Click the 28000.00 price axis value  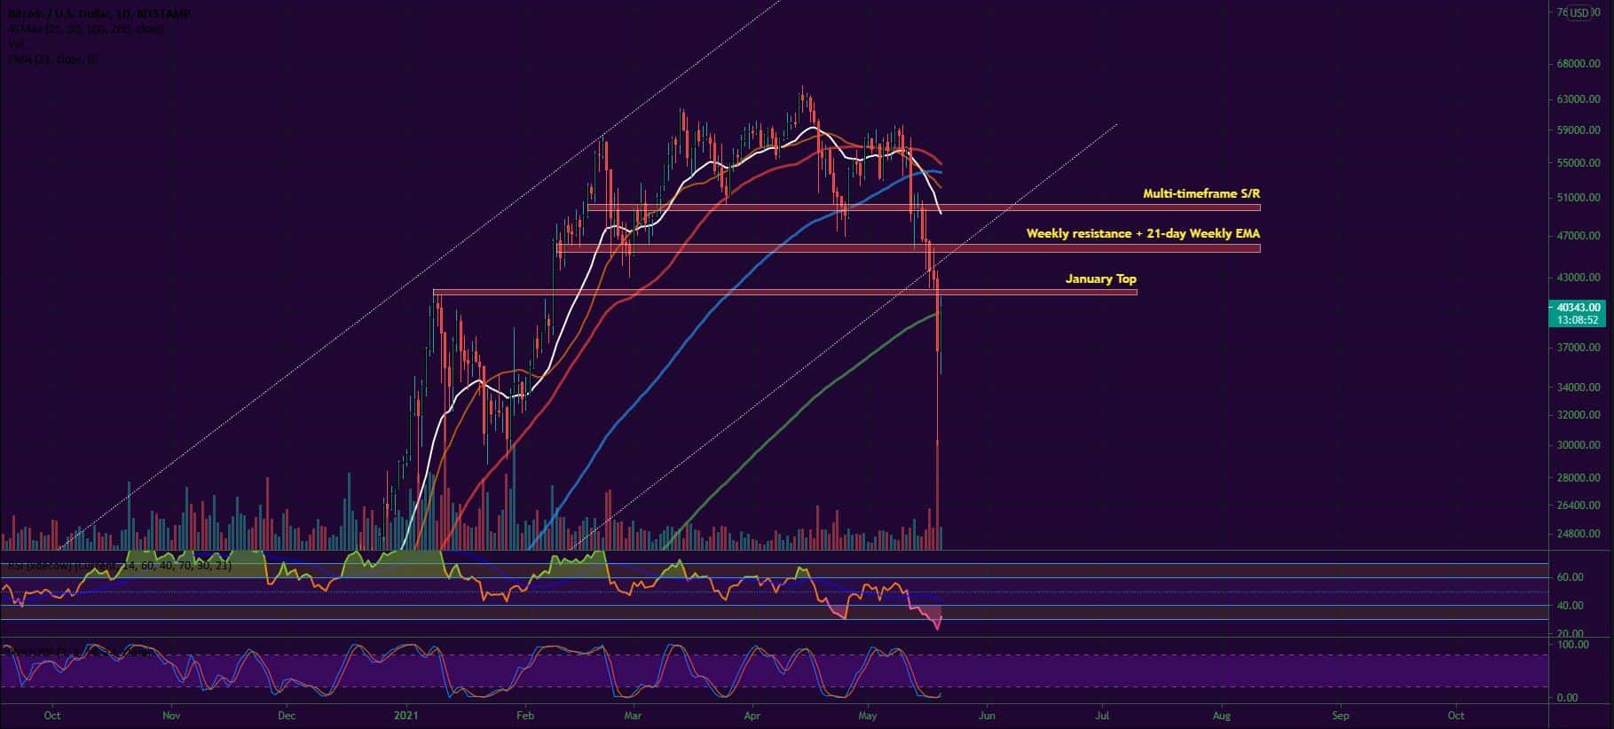tap(1578, 478)
